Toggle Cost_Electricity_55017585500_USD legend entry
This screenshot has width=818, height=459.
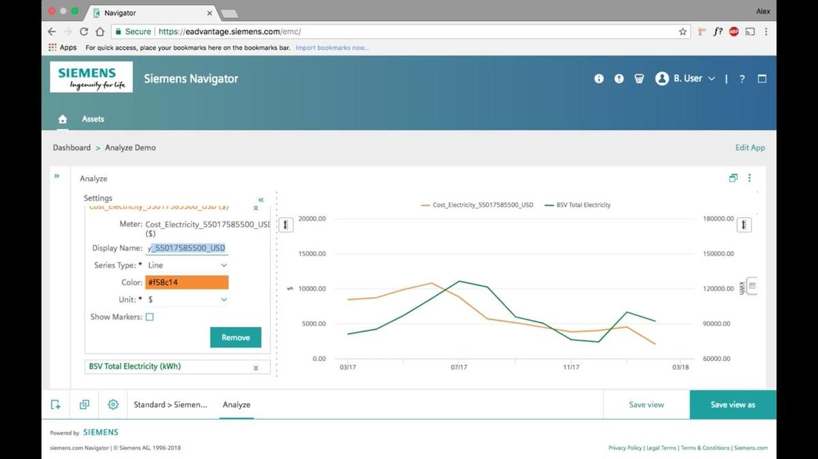[477, 205]
